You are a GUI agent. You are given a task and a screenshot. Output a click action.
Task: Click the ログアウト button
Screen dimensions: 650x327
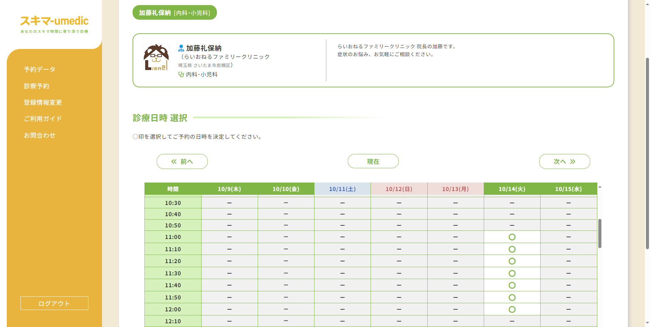tap(54, 303)
